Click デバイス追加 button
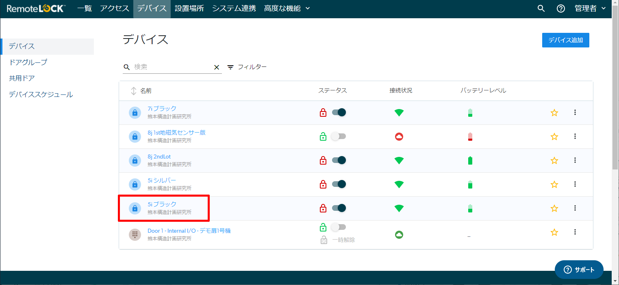This screenshot has width=619, height=285. pyautogui.click(x=566, y=40)
